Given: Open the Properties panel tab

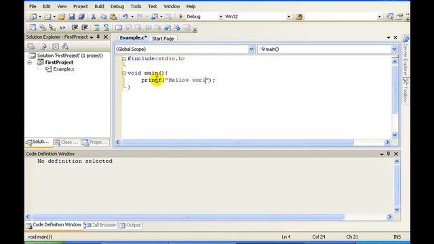Looking at the screenshot, I should coord(95,142).
